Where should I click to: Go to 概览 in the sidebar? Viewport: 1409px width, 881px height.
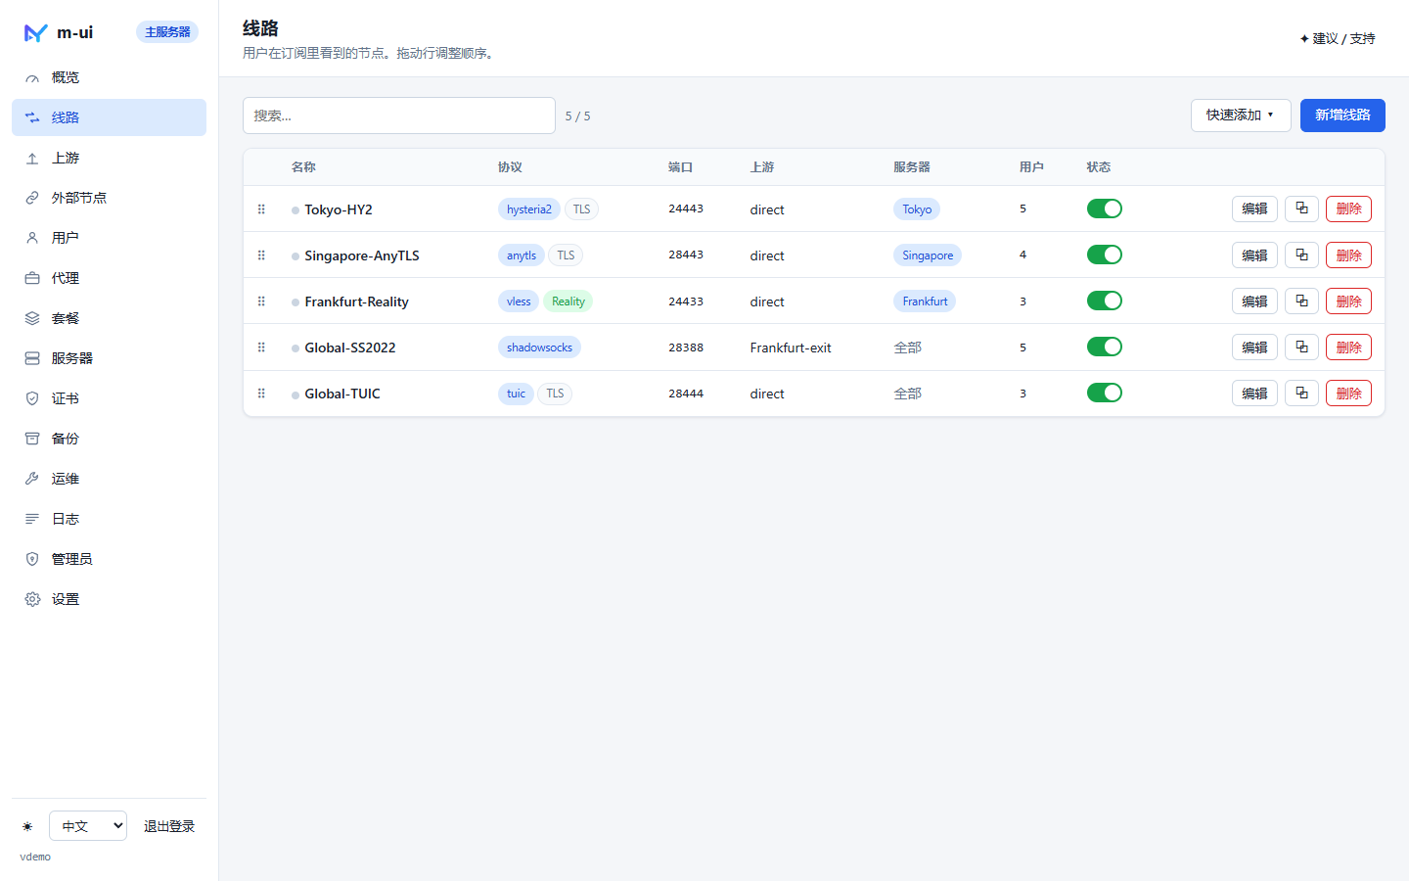[x=109, y=77]
